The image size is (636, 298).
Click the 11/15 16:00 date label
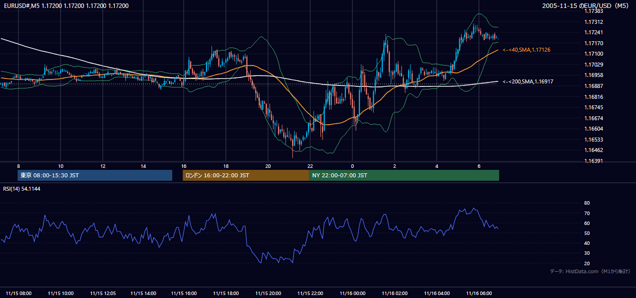184,293
